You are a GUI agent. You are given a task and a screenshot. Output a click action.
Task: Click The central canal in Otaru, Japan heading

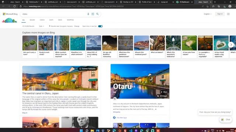[41, 93]
